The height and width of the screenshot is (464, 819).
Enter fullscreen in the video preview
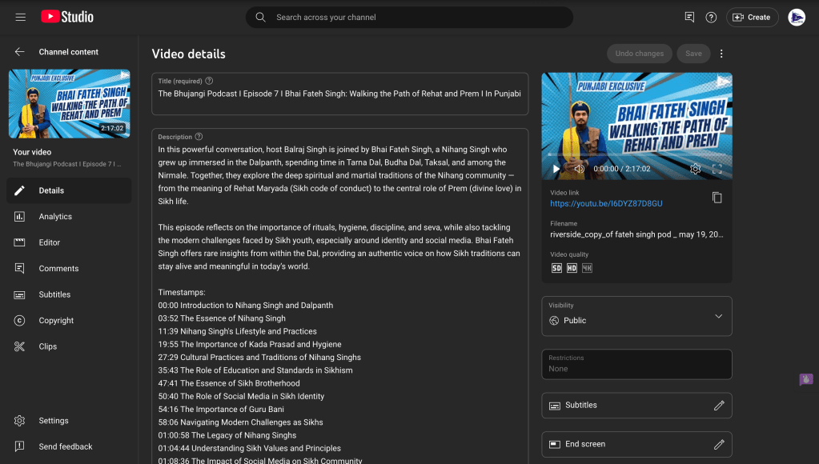point(717,169)
